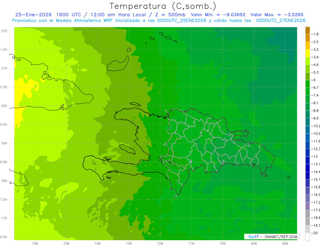Click the '68W' longitude axis label
The height and width of the screenshot is (247, 320).
click(x=285, y=244)
